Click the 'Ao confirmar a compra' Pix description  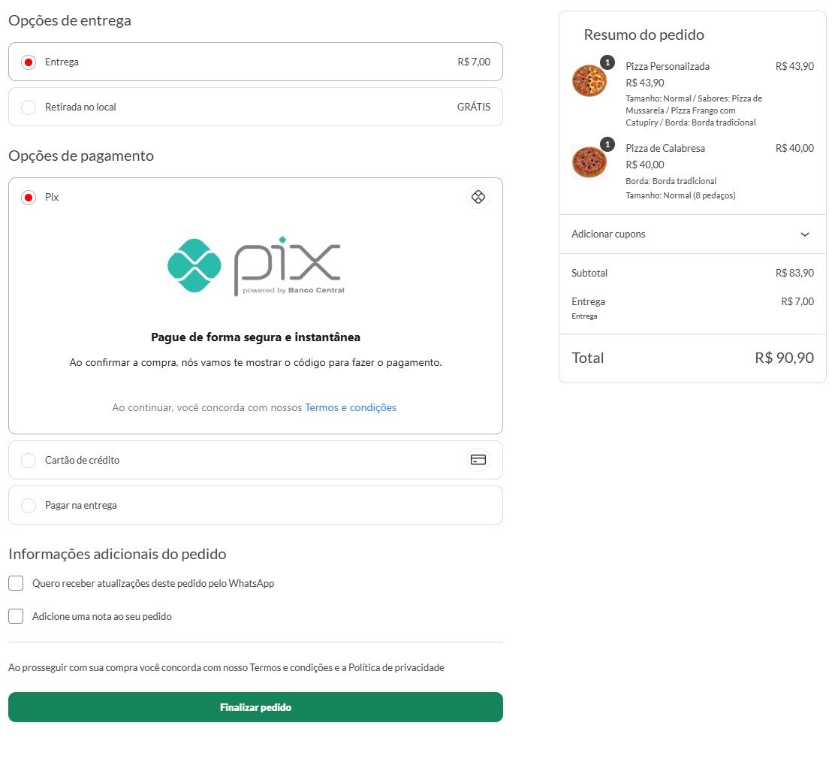[256, 363]
